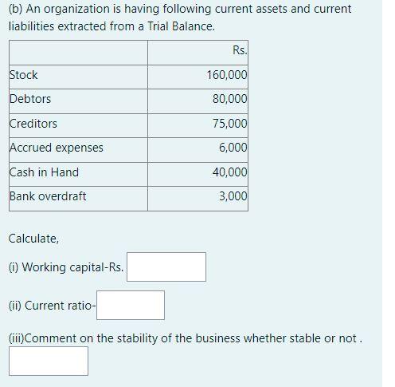Click the Calculate, text label
This screenshot has width=395, height=387.
point(33,239)
